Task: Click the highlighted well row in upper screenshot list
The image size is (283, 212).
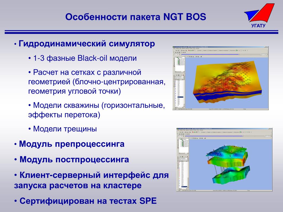Action: (x=180, y=97)
